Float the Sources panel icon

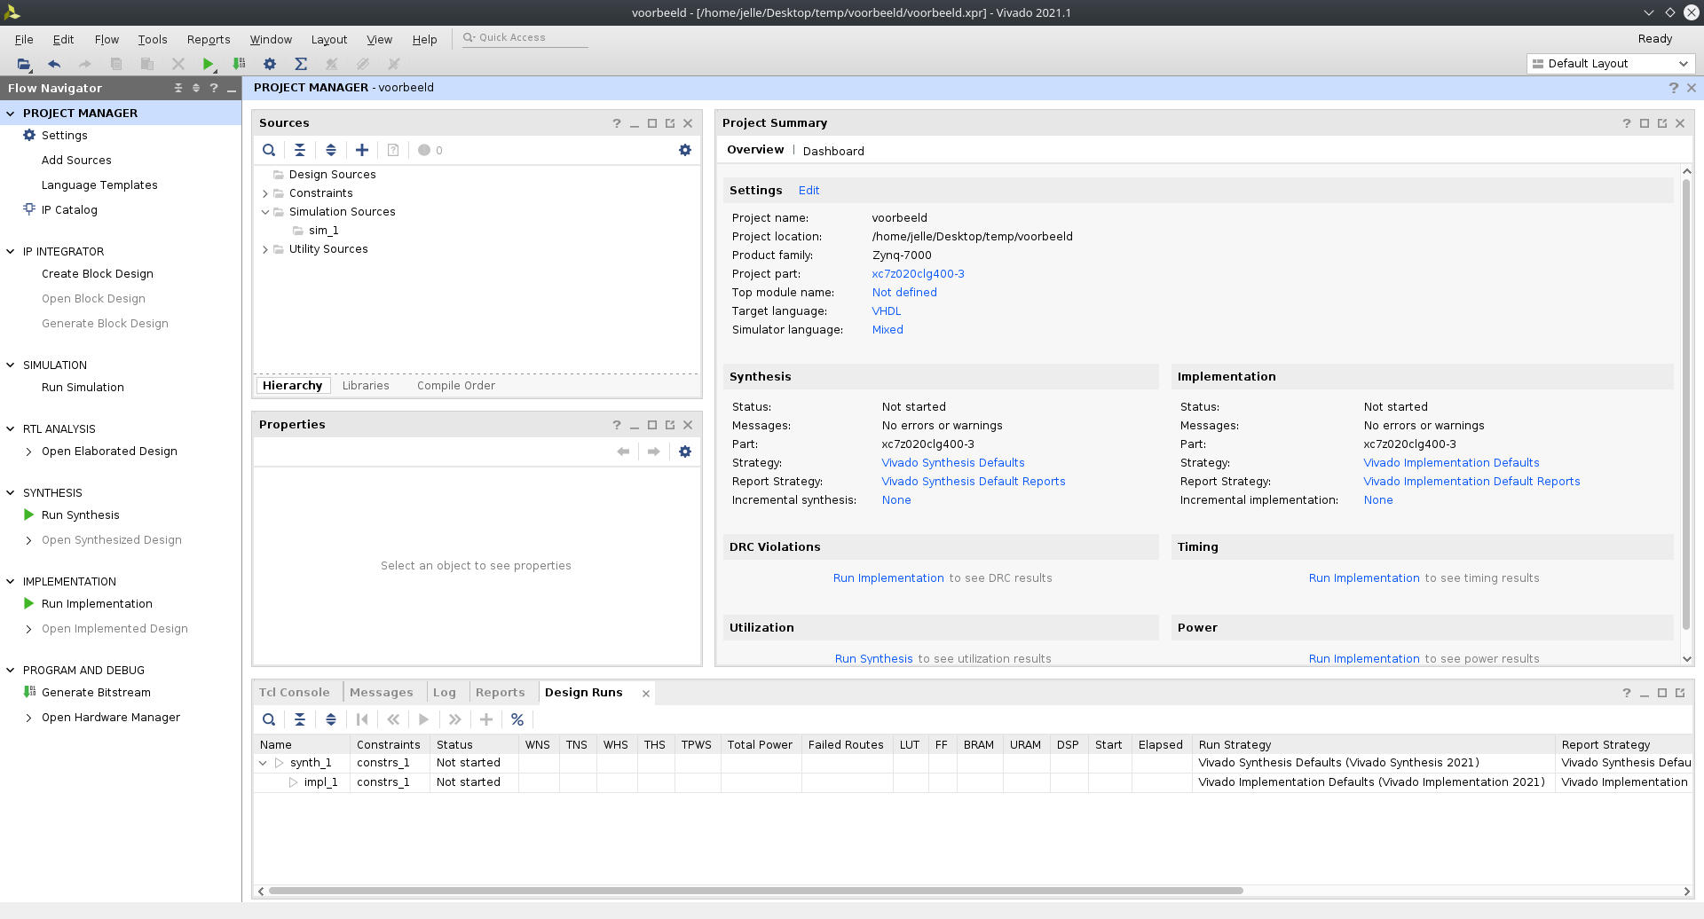point(670,123)
